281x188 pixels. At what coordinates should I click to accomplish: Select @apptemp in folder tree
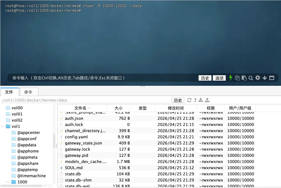coord(27,170)
